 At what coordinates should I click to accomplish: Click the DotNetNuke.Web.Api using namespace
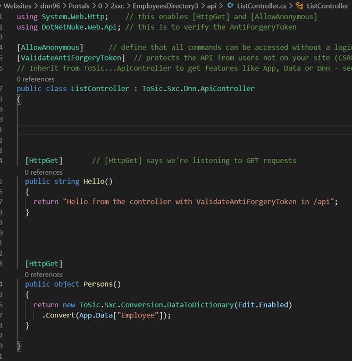[79, 27]
